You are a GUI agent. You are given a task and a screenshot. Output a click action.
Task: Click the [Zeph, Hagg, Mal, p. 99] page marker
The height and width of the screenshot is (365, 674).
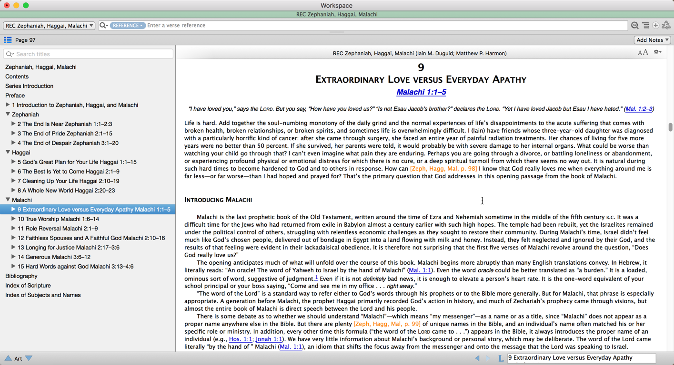click(387, 324)
